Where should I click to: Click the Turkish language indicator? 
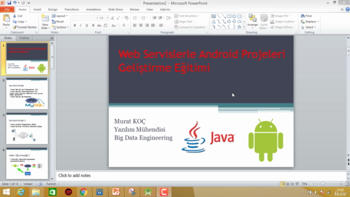(51, 184)
